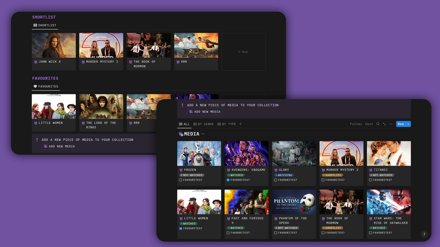Open the John Wick 4 poster thumbnail
Image resolution: width=440 pixels, height=247 pixels.
tap(53, 45)
